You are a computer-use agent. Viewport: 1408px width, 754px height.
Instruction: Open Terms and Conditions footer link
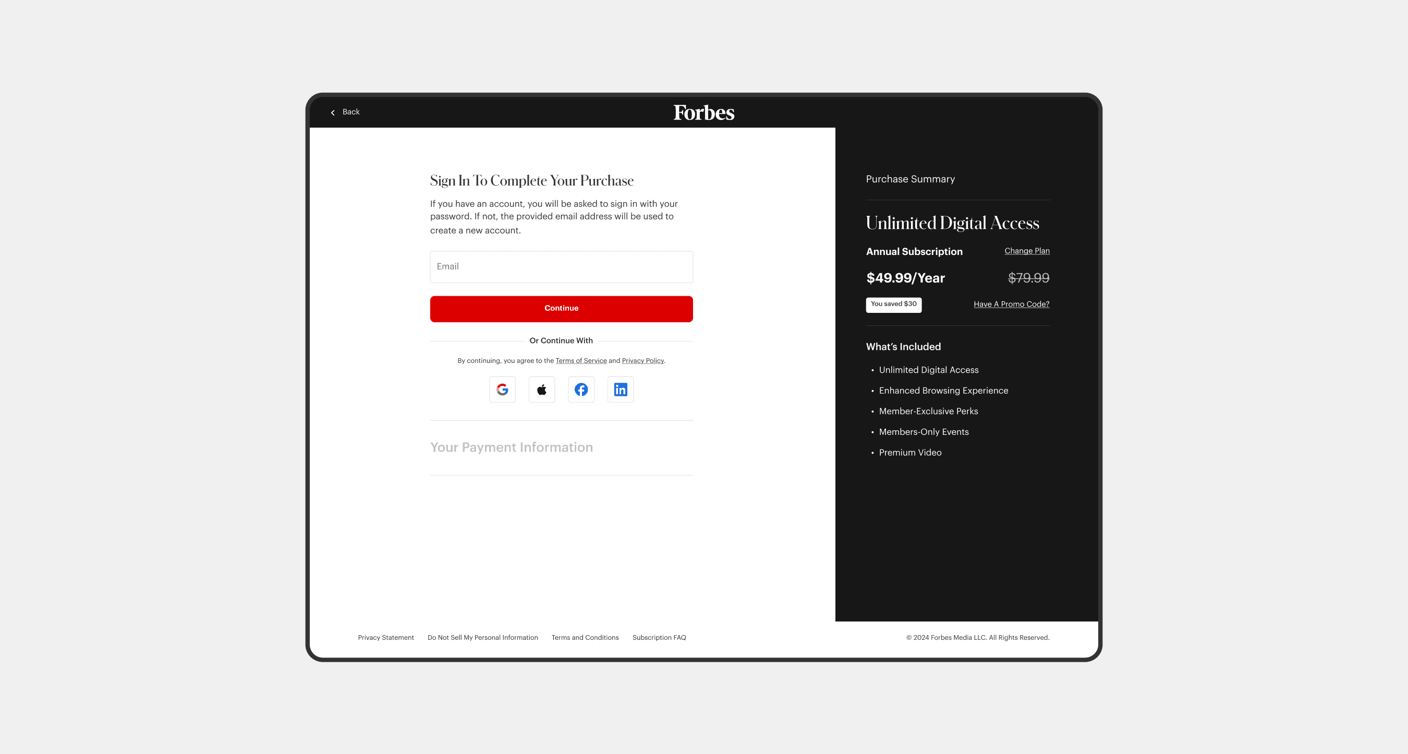coord(585,638)
